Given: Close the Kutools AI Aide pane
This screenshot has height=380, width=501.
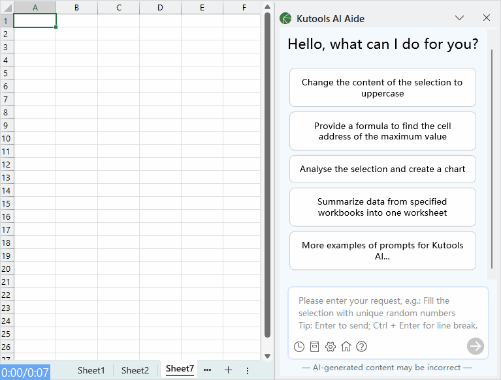Looking at the screenshot, I should point(486,18).
